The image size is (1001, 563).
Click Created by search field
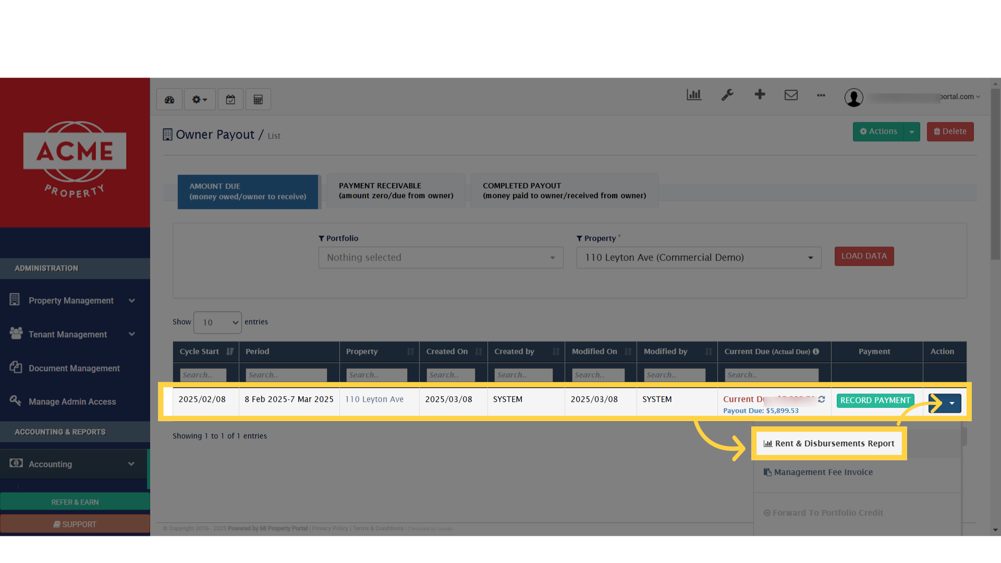coord(523,375)
